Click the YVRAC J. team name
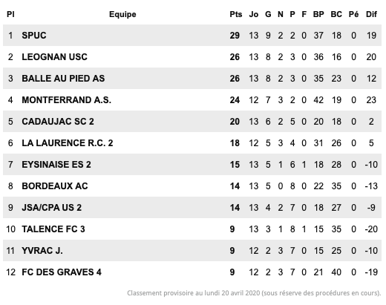Viewport: 386px width, 305px height. click(x=42, y=251)
